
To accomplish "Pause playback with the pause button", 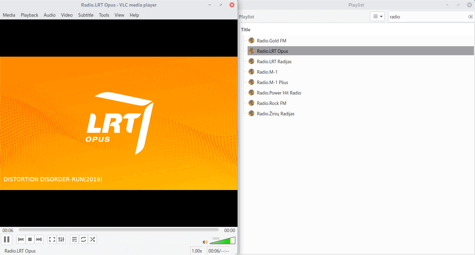I will pos(7,239).
